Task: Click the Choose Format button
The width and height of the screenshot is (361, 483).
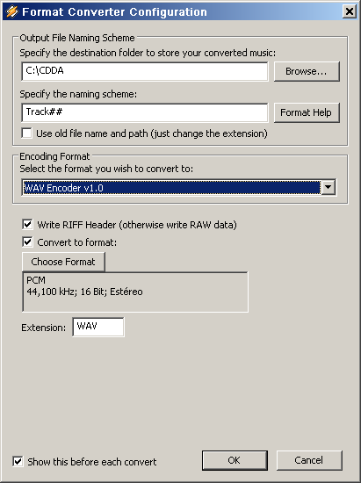Action: [x=63, y=262]
